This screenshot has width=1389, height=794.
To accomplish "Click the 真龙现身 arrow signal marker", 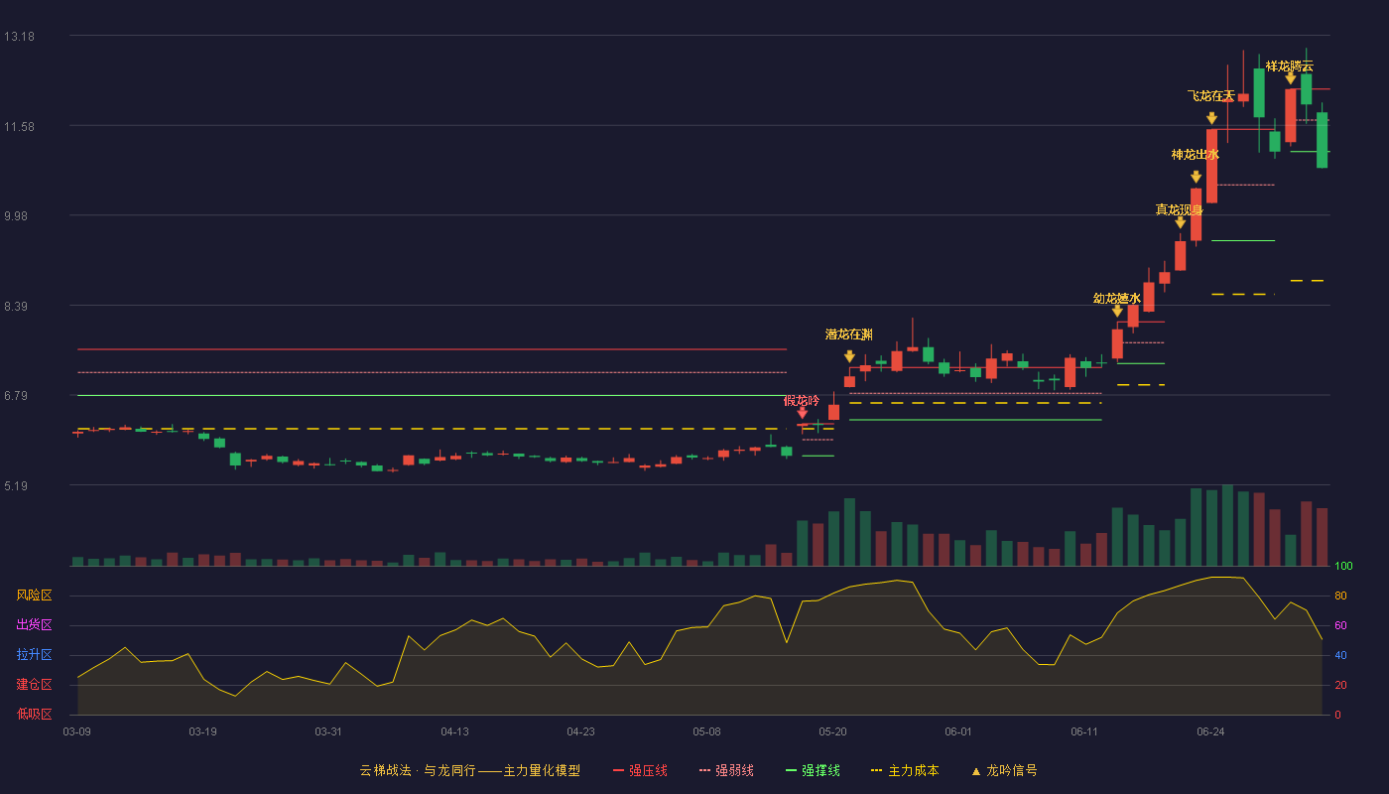I will coord(1181,222).
